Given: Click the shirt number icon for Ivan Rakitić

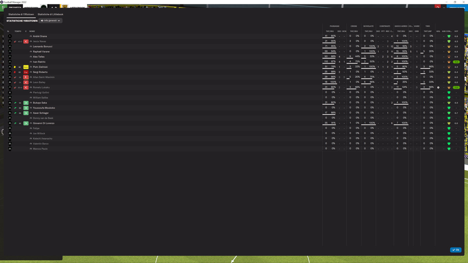Looking at the screenshot, I should 10,62.
